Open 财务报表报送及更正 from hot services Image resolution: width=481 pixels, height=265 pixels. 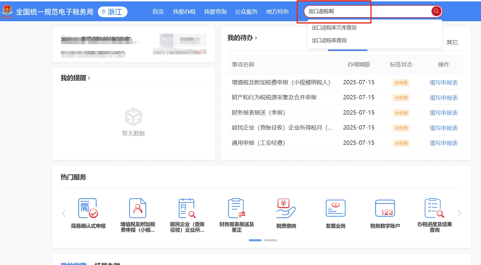point(236,214)
